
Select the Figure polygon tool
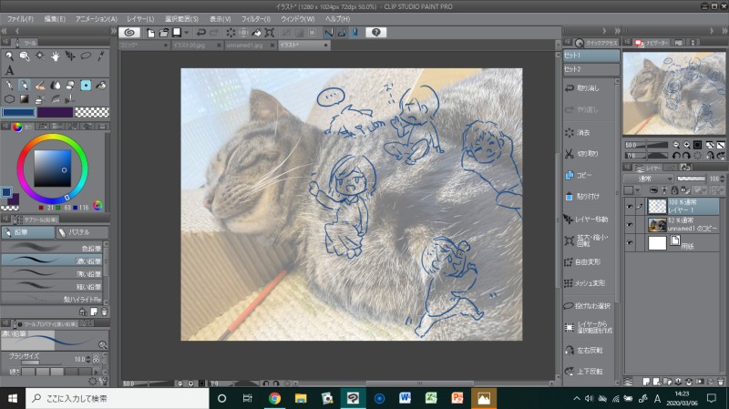(9, 99)
